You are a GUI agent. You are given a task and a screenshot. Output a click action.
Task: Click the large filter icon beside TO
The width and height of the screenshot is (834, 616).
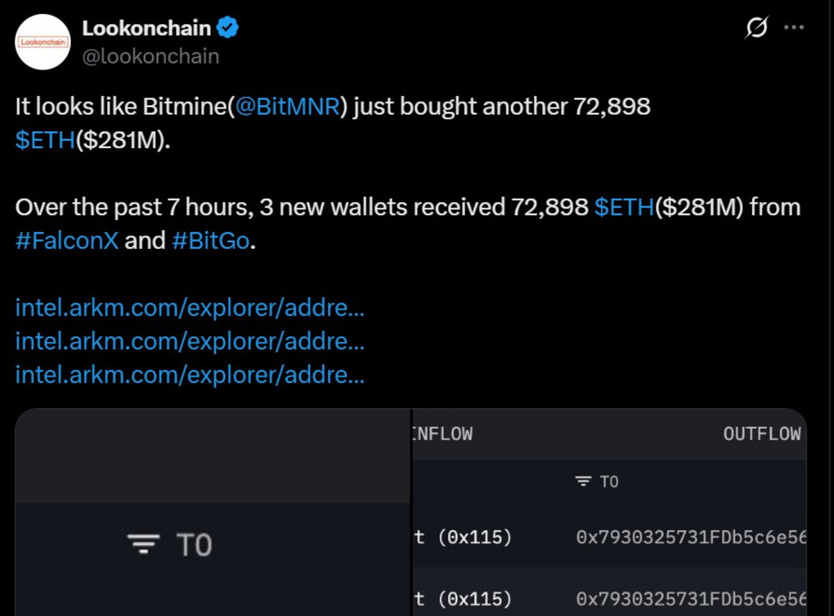pos(144,544)
